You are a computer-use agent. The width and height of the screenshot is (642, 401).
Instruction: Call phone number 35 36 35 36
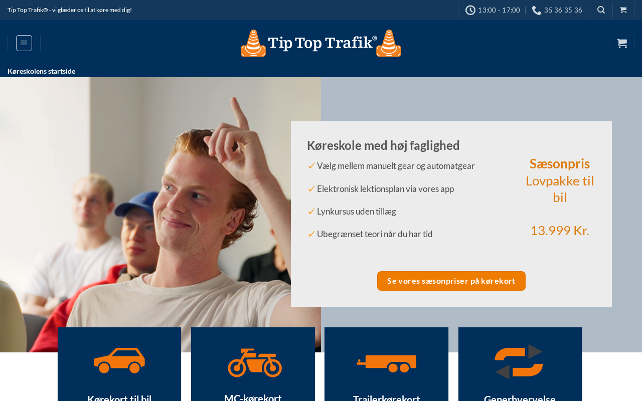point(563,10)
